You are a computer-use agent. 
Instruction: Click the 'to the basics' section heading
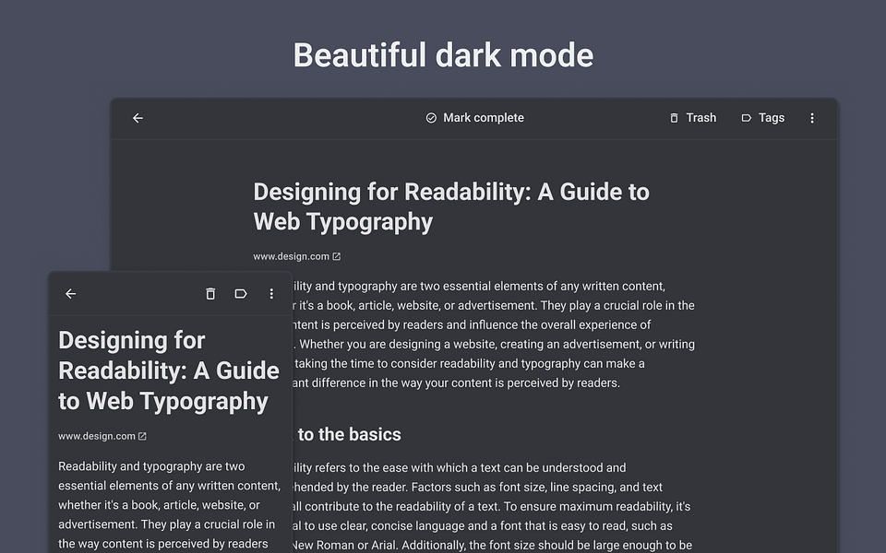point(349,434)
